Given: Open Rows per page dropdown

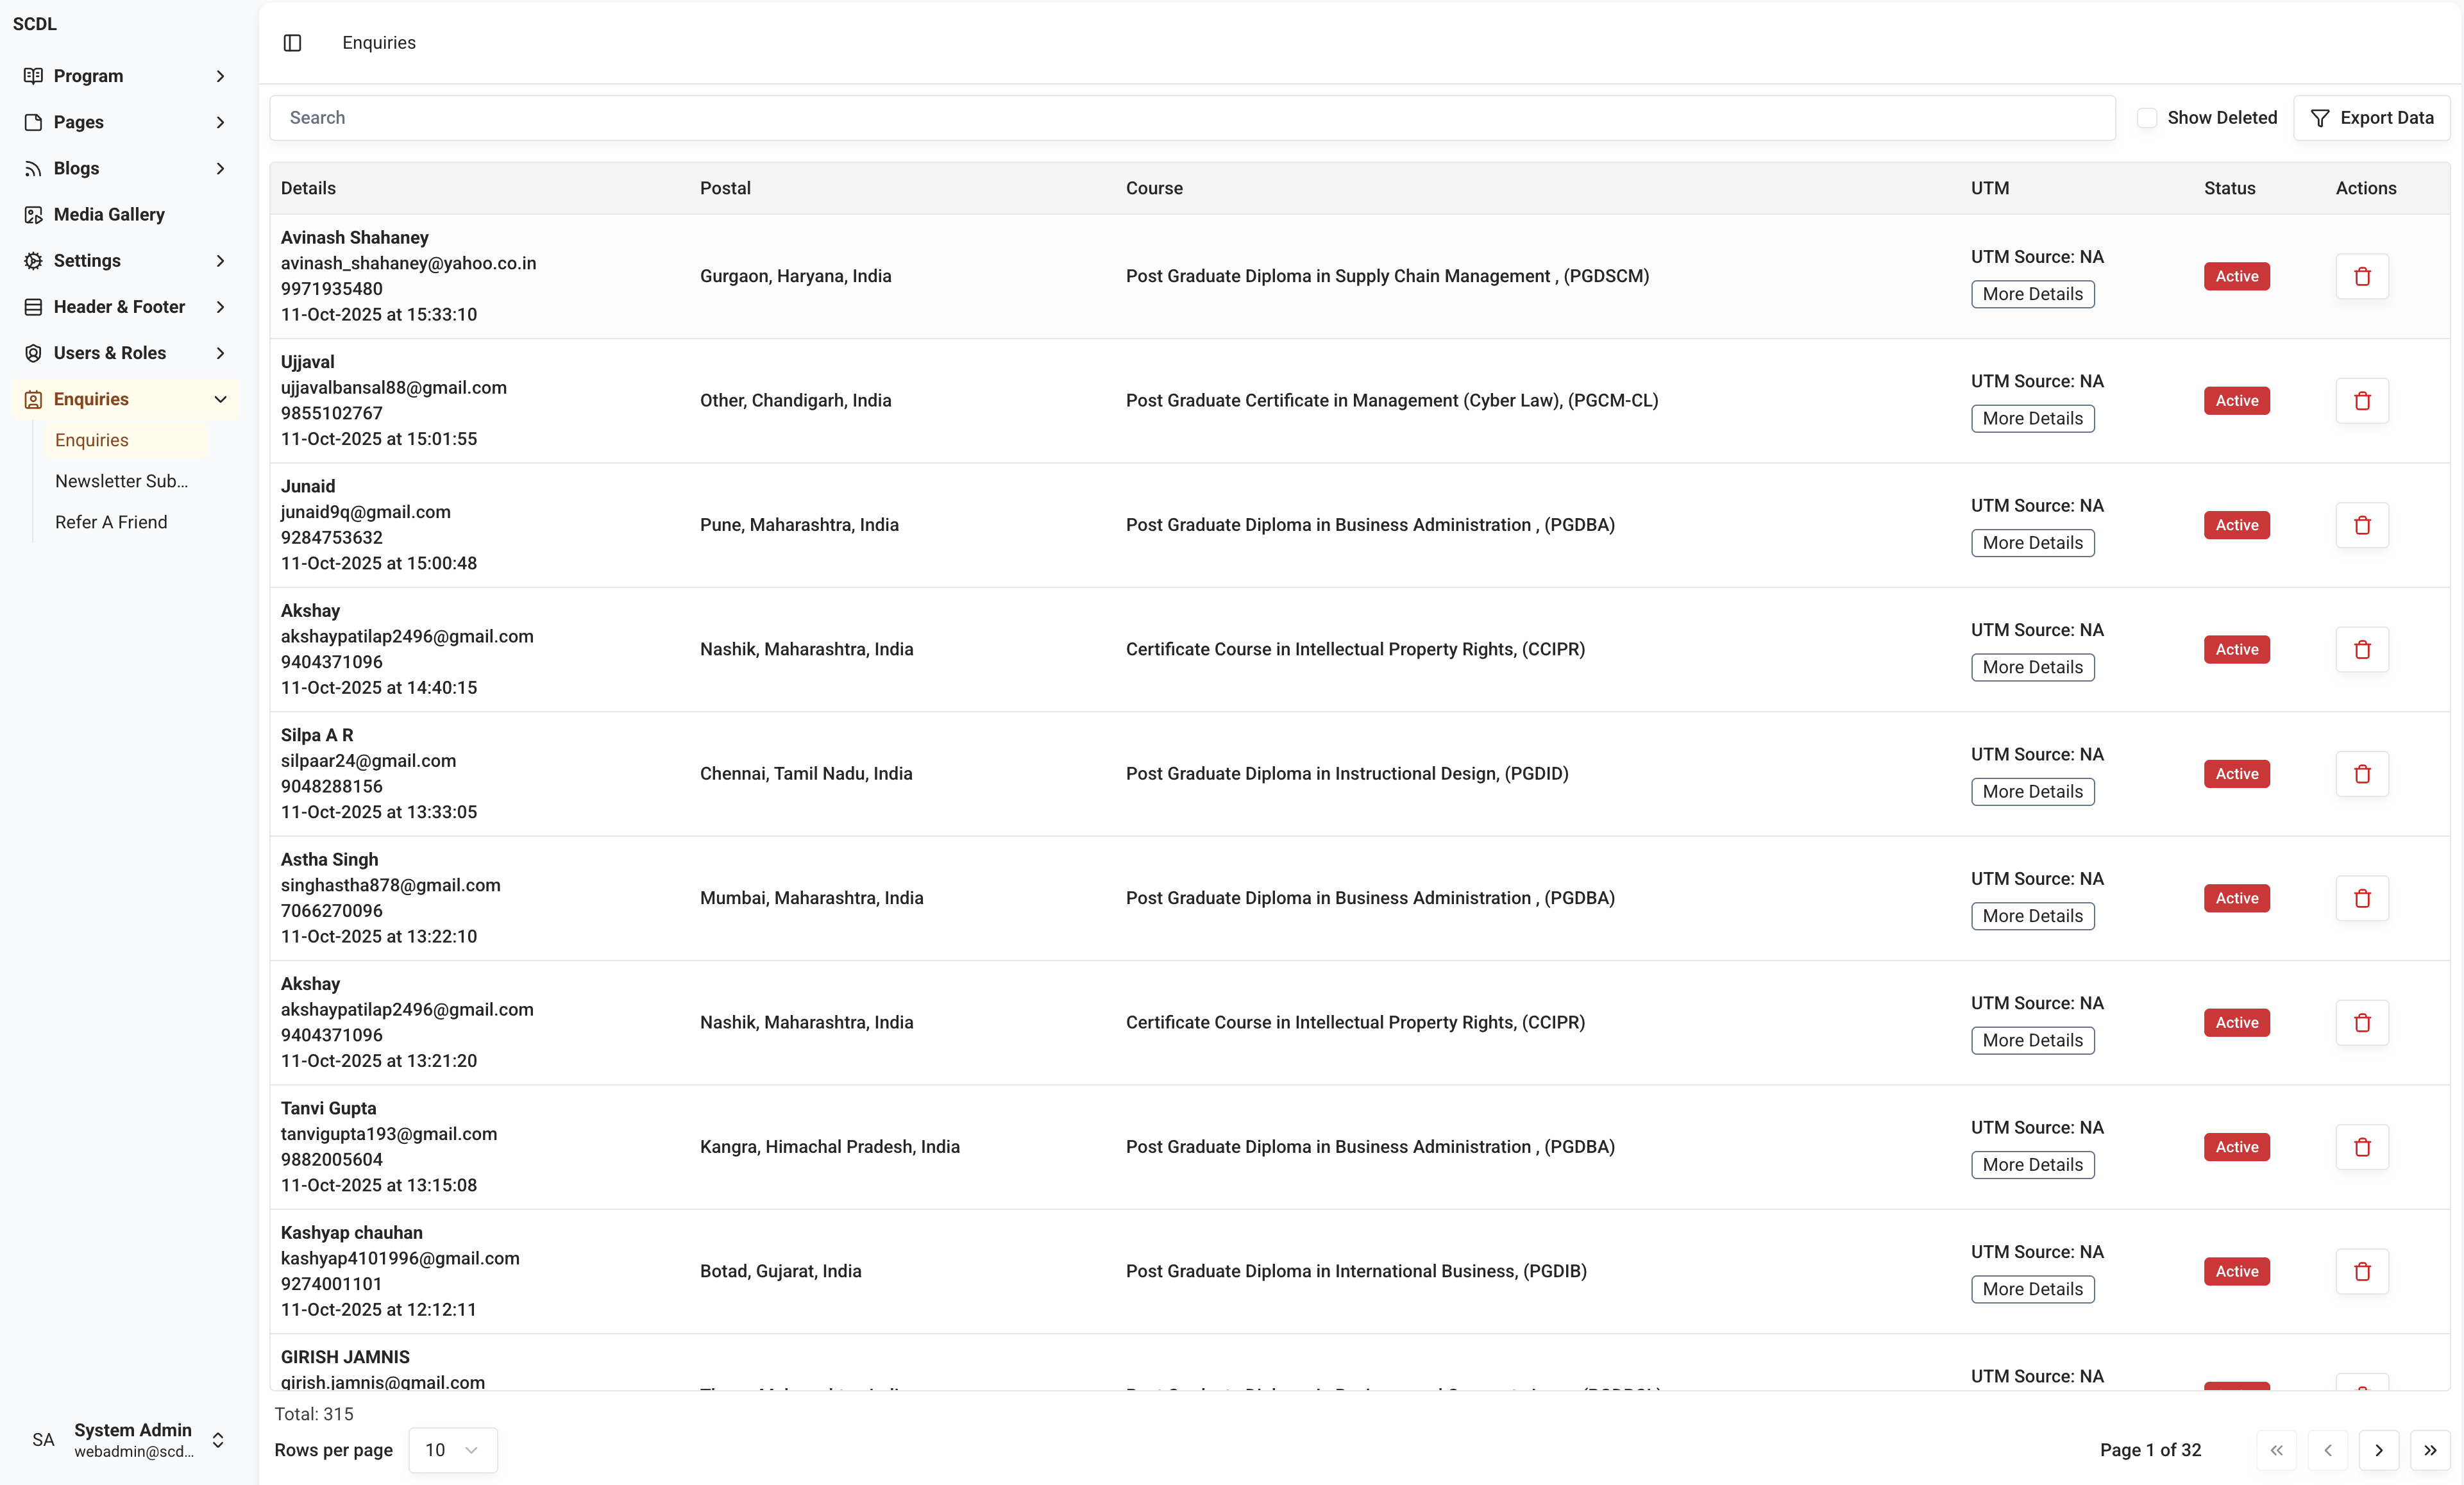Looking at the screenshot, I should click(x=452, y=1450).
